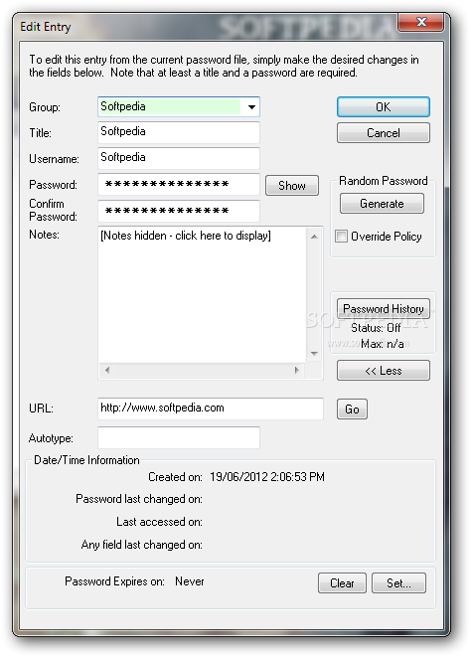Screen dimensions: 471x657
Task: Click the 'Date/Time Information' group heading
Action: click(x=86, y=460)
